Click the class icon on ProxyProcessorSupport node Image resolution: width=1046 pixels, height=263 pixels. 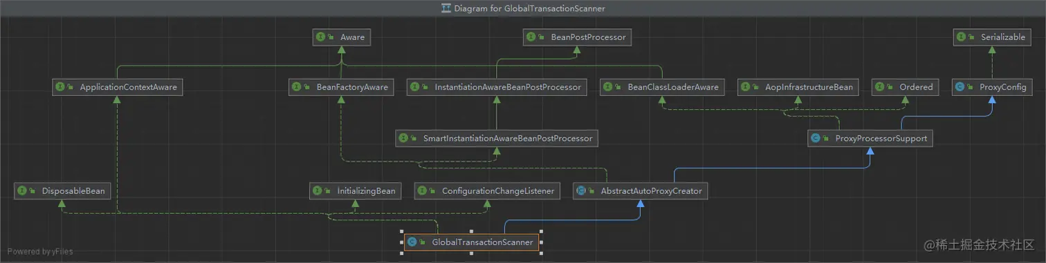[816, 139]
